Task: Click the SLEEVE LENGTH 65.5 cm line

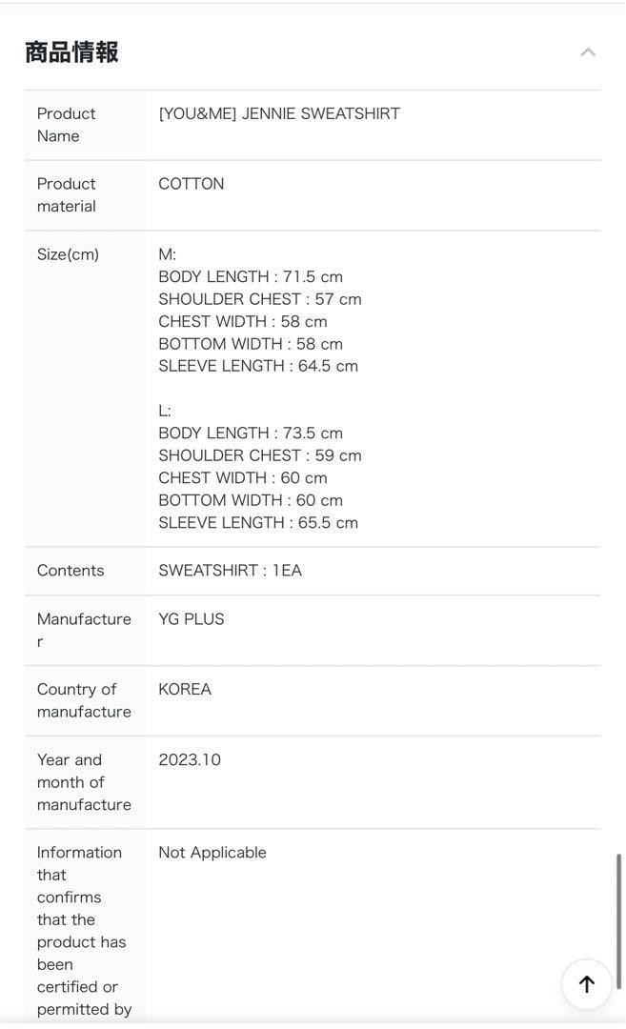Action: click(x=258, y=523)
